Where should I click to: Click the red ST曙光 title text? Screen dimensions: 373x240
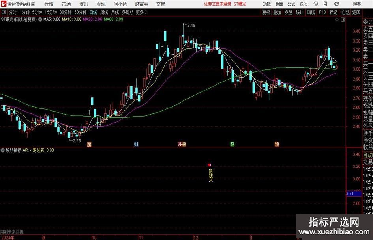tap(240, 4)
